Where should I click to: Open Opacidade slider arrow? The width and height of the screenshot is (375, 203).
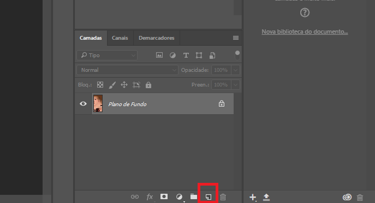point(235,70)
